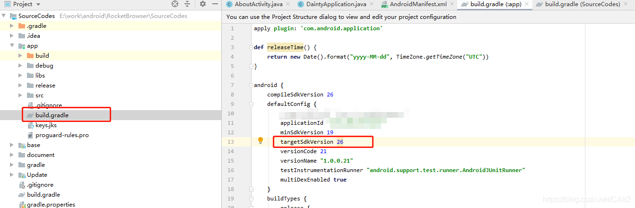Viewport: 635px width, 208px height.
Task: Click the Project Structure notification message
Action: coord(341,17)
